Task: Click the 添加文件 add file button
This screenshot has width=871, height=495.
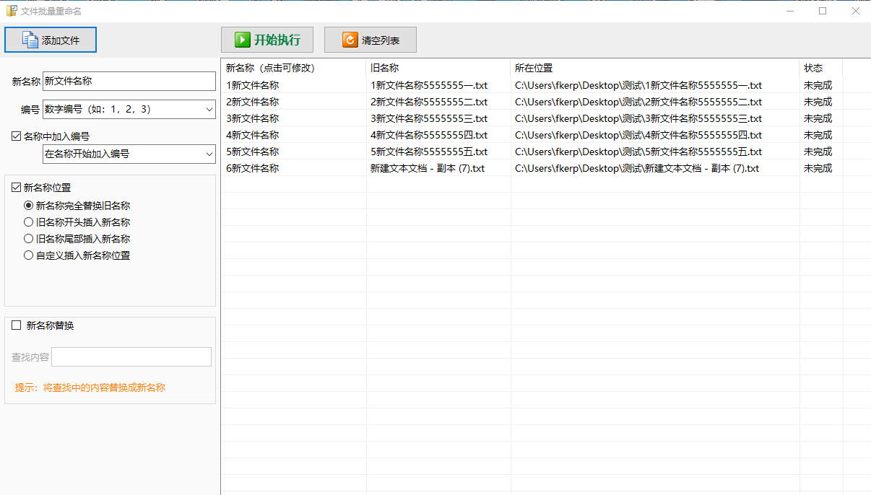Action: coord(51,40)
